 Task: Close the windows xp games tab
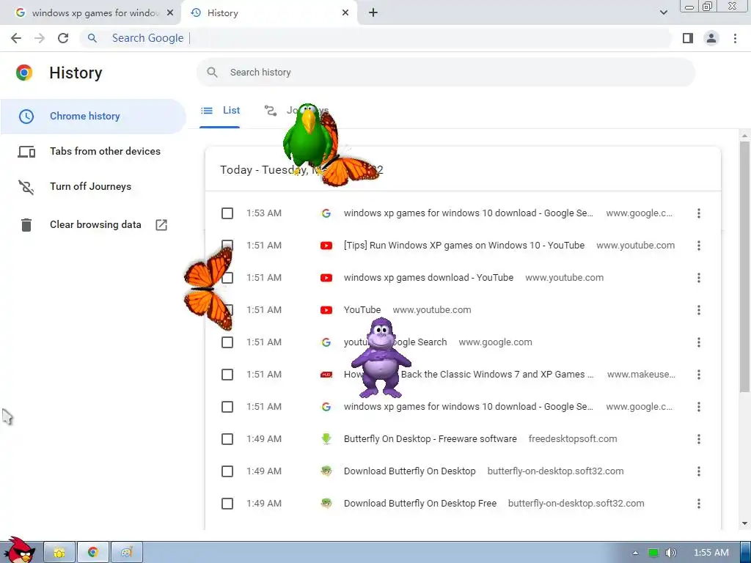170,13
